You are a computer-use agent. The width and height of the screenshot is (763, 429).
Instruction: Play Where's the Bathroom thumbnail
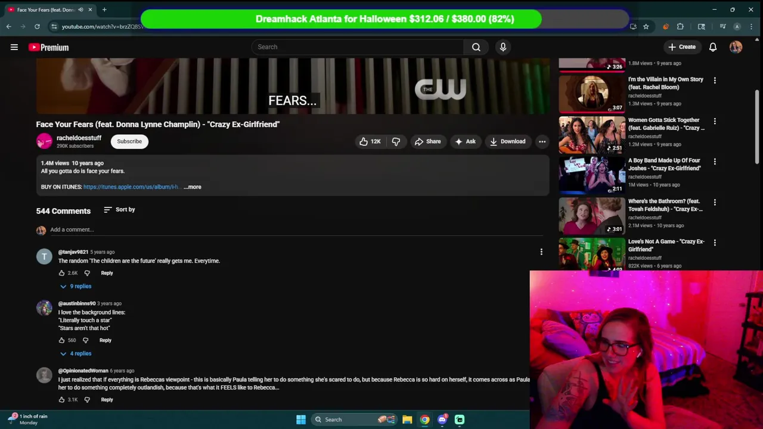click(x=592, y=215)
